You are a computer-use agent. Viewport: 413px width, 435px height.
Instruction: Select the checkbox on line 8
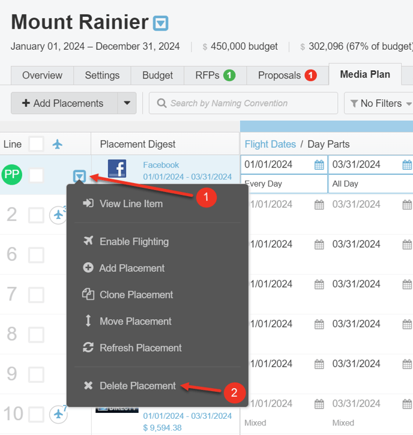(x=37, y=334)
